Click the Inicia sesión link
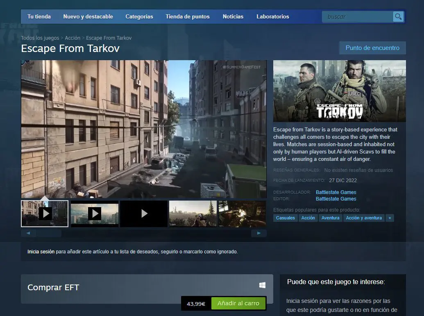 coord(41,252)
